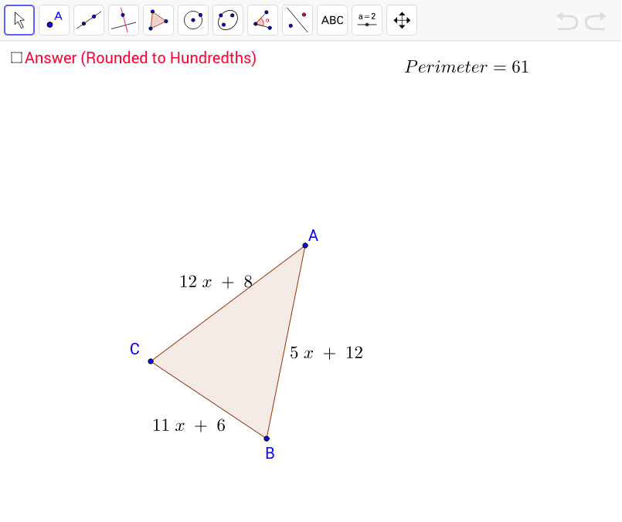Click the Answer (Rounded to Hundredths) label
The height and width of the screenshot is (522, 622).
pos(141,58)
